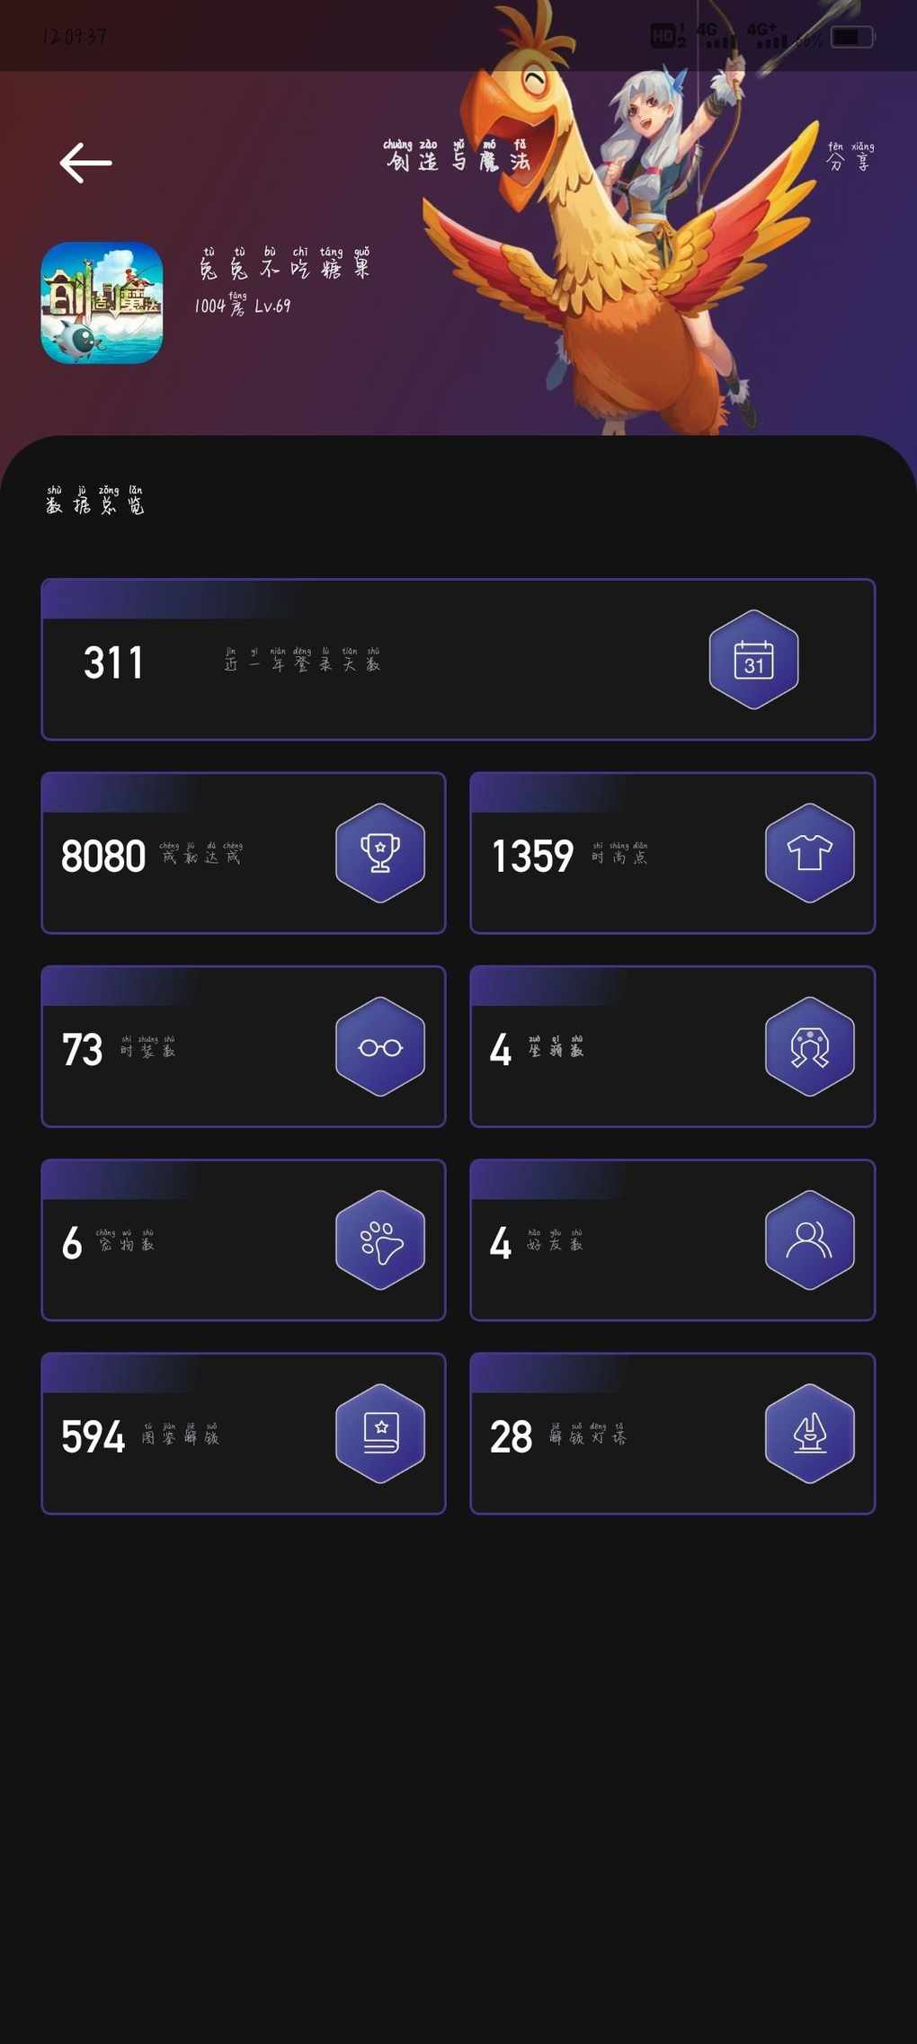
Task: Tap the star book codex icon
Action: pos(380,1433)
